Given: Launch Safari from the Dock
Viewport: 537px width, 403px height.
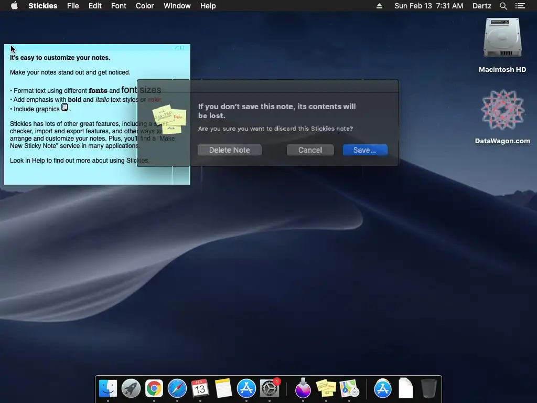Looking at the screenshot, I should [x=177, y=388].
